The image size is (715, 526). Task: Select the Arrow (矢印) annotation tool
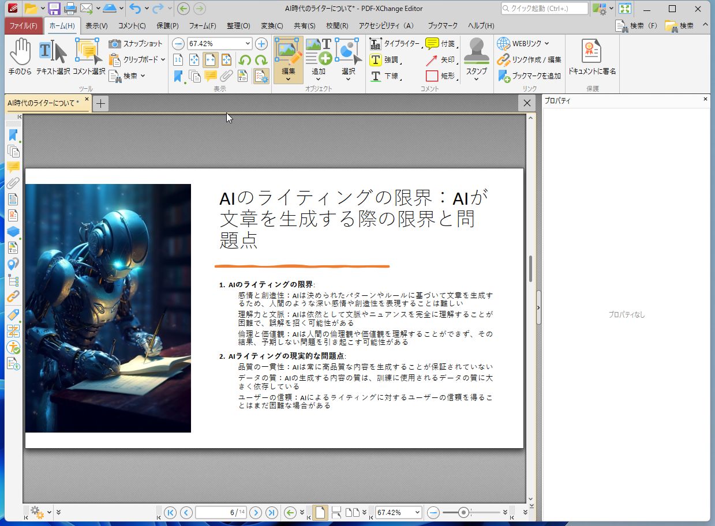440,60
